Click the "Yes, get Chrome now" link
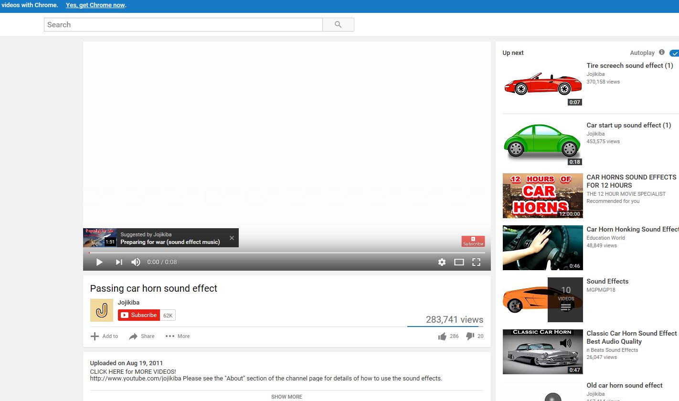The width and height of the screenshot is (679, 401). pyautogui.click(x=95, y=5)
